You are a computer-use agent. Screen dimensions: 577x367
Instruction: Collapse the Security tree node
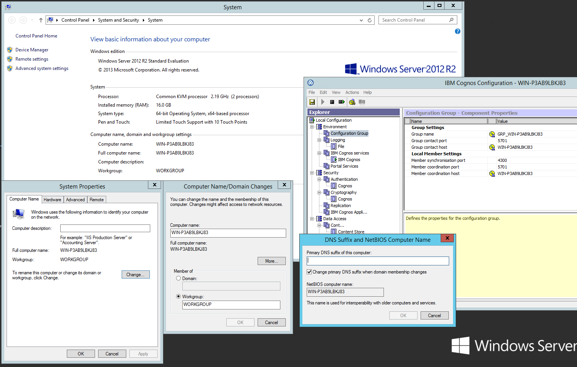(312, 173)
